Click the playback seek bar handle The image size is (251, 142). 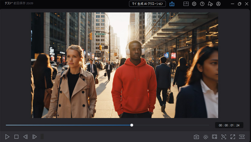tap(132, 125)
